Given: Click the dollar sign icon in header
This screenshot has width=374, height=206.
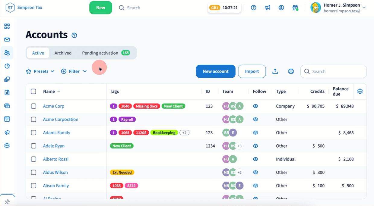Looking at the screenshot, I should [x=281, y=8].
